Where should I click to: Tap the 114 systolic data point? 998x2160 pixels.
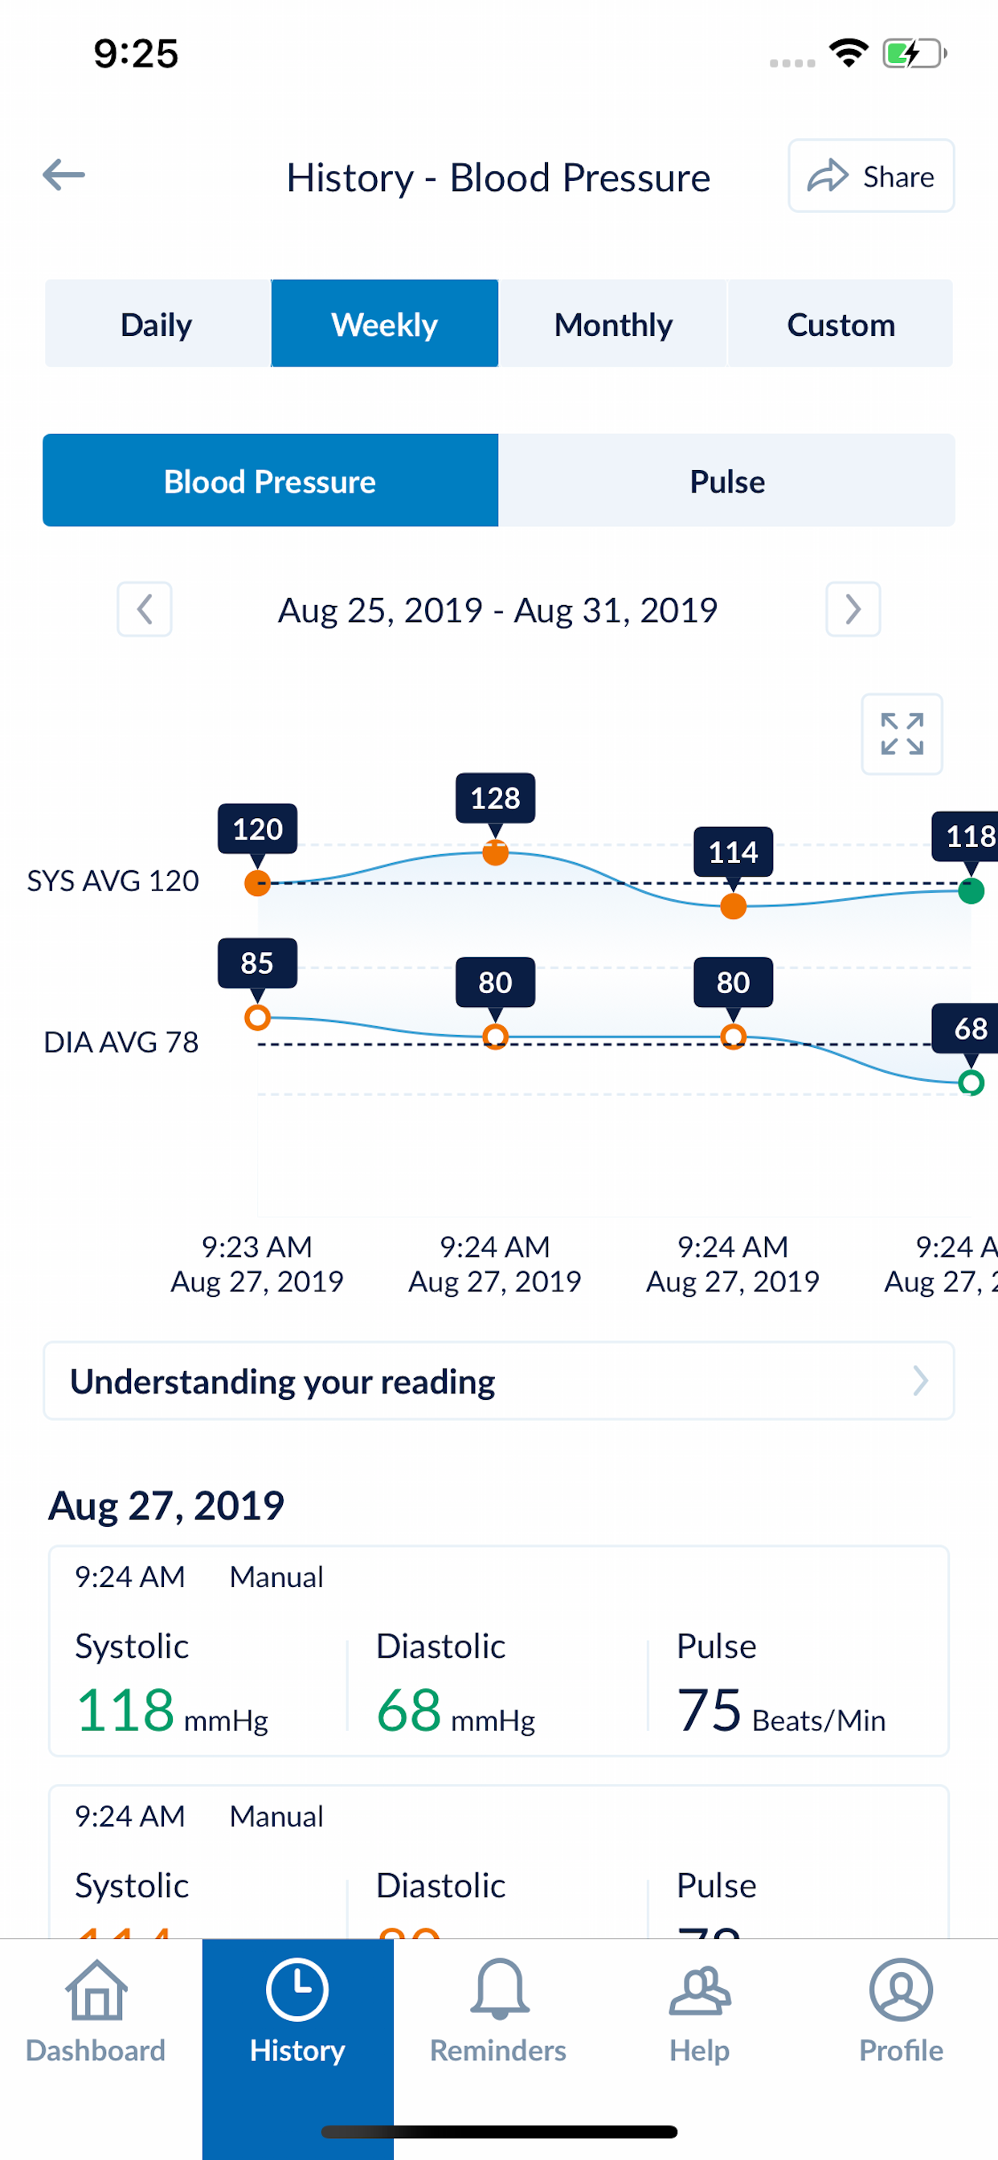(734, 906)
